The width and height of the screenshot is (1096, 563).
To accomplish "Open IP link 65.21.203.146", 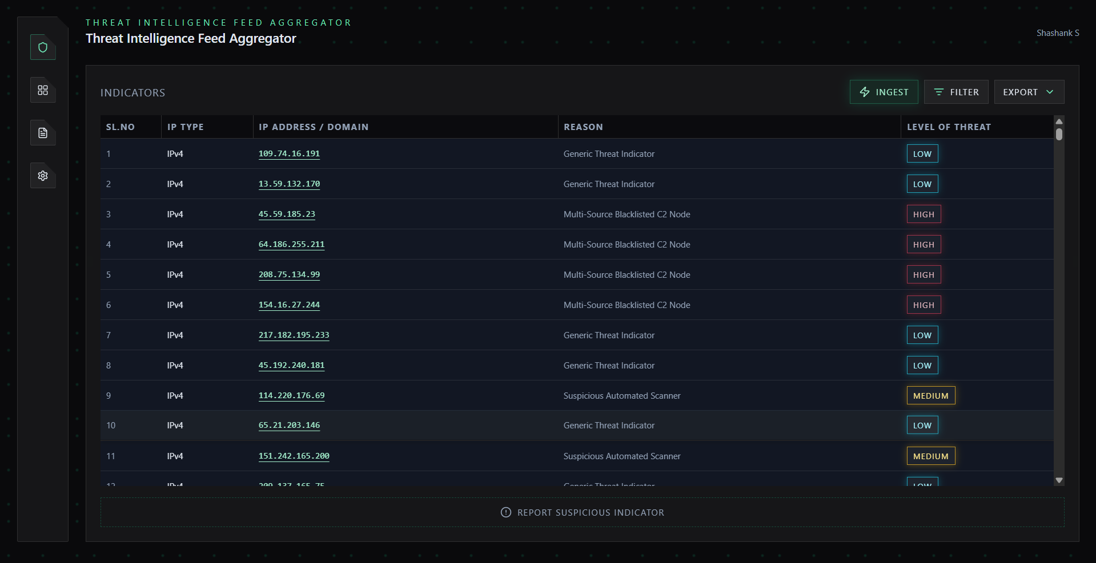I will [289, 425].
